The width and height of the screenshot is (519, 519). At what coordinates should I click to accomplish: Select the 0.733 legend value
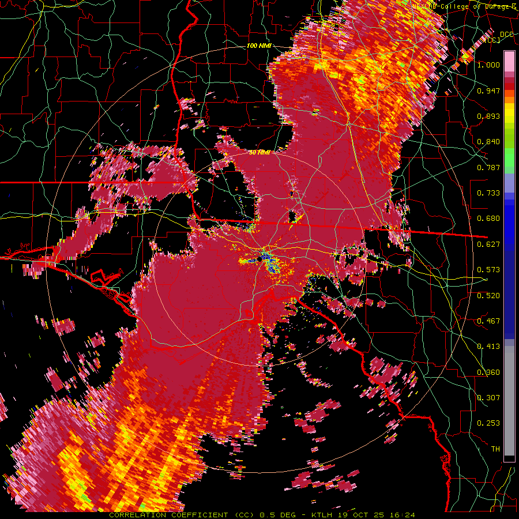point(488,193)
